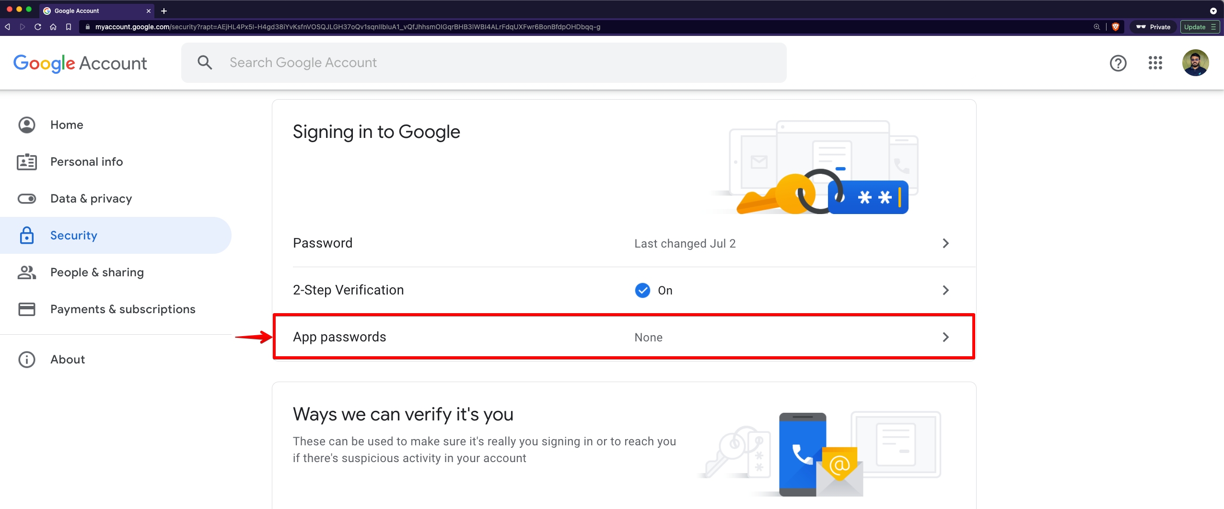Open the help question mark icon
Image resolution: width=1224 pixels, height=509 pixels.
tap(1118, 63)
